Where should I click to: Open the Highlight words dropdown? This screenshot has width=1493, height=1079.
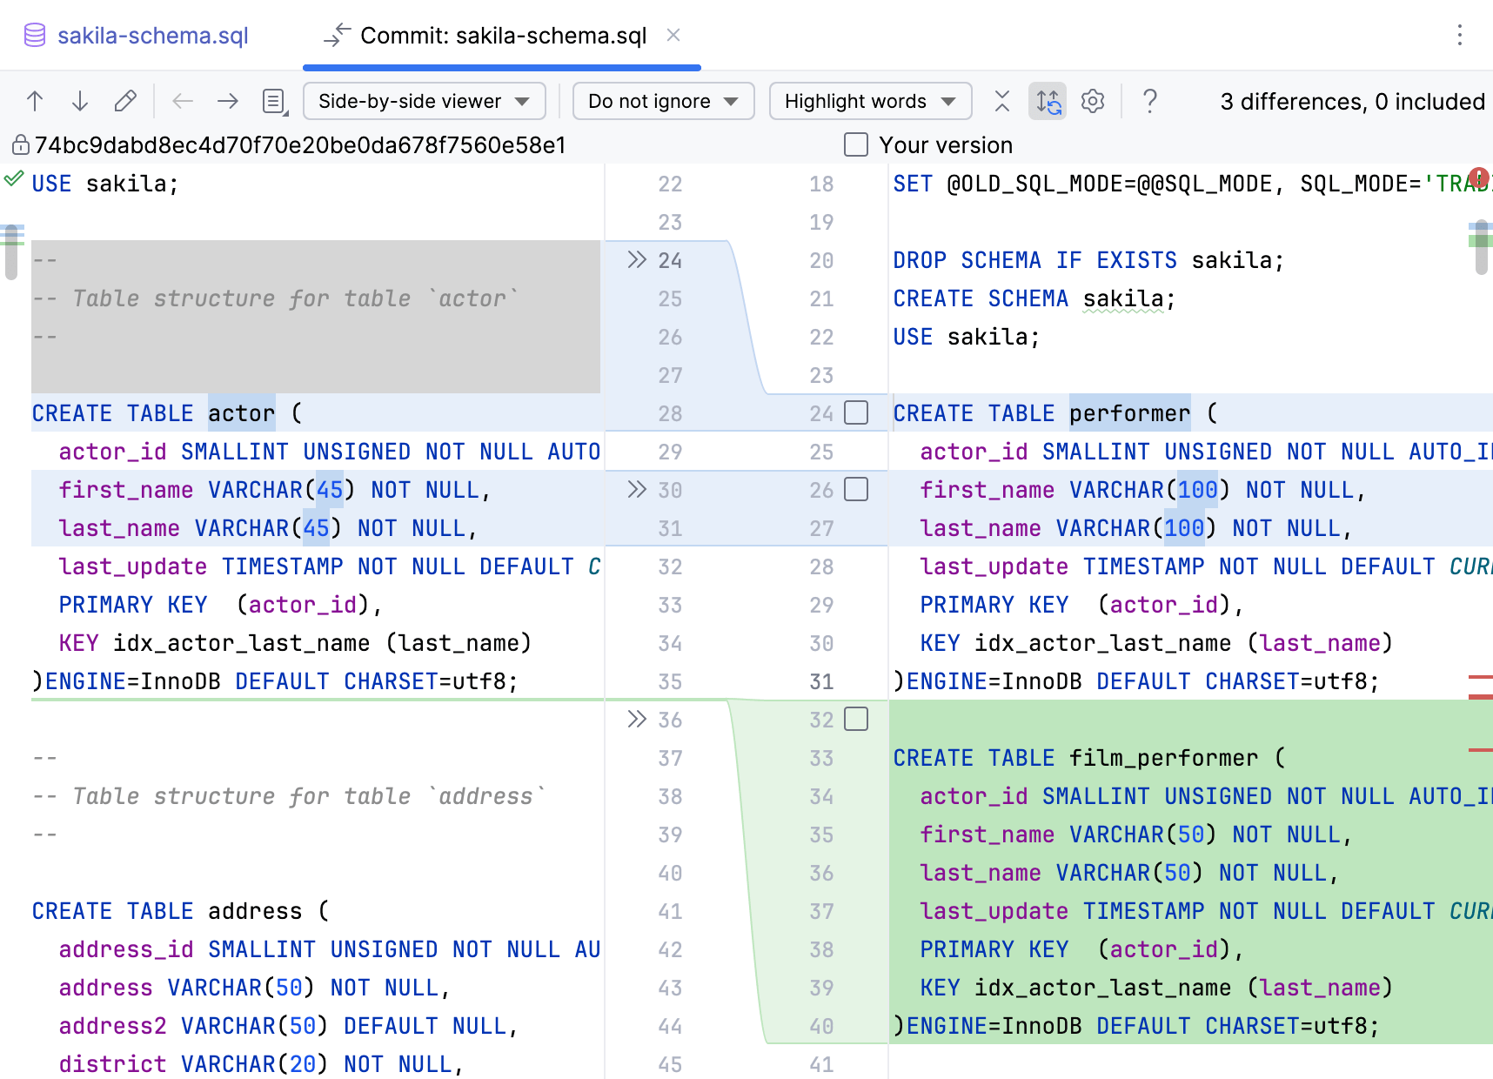pyautogui.click(x=869, y=101)
